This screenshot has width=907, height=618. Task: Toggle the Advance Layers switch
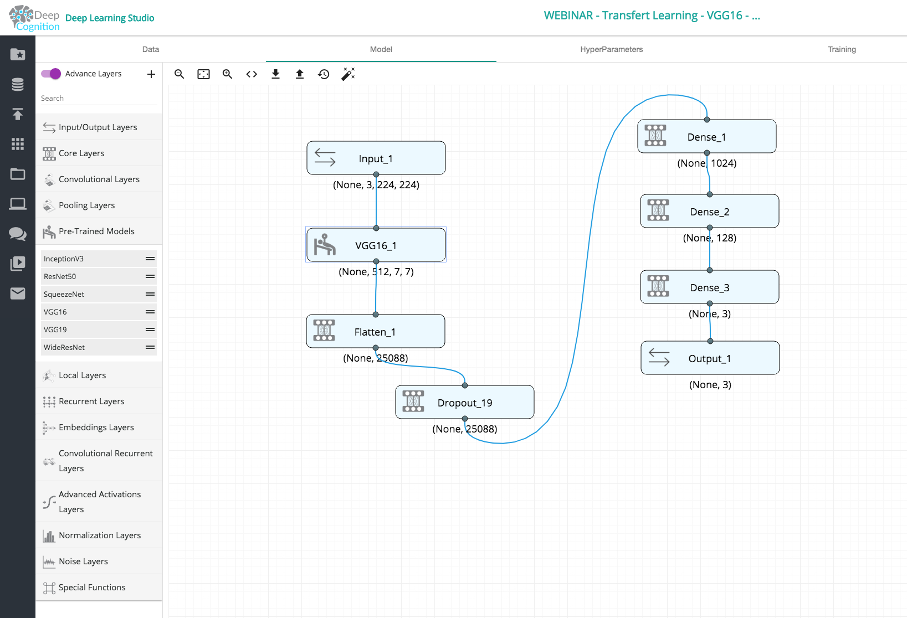[x=51, y=74]
